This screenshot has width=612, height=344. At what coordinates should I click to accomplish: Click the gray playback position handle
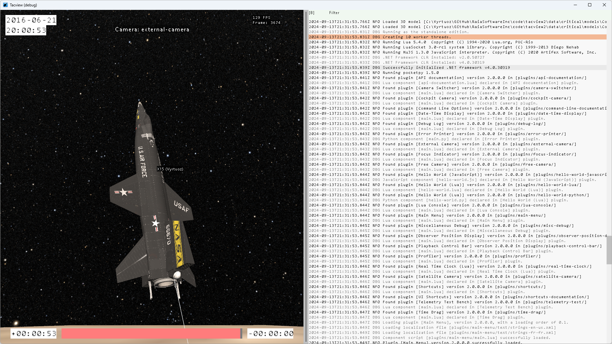[x=241, y=333]
